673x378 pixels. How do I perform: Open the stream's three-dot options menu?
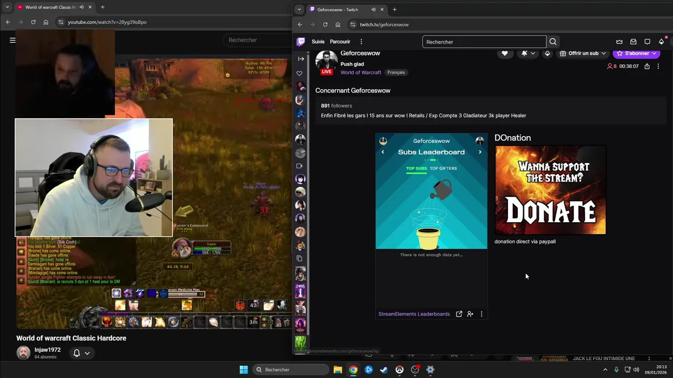coord(658,66)
